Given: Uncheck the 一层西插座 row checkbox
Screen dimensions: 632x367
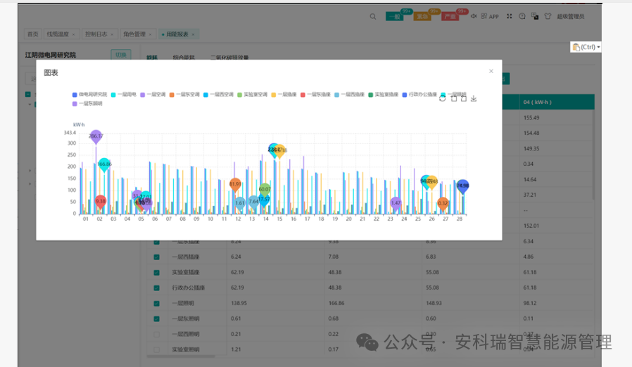Looking at the screenshot, I should coord(157,257).
